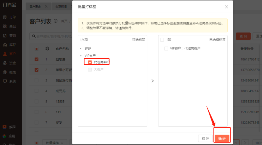Open the 营销 marketing sidebar icon
This screenshot has height=145, width=262.
click(x=5, y=36)
